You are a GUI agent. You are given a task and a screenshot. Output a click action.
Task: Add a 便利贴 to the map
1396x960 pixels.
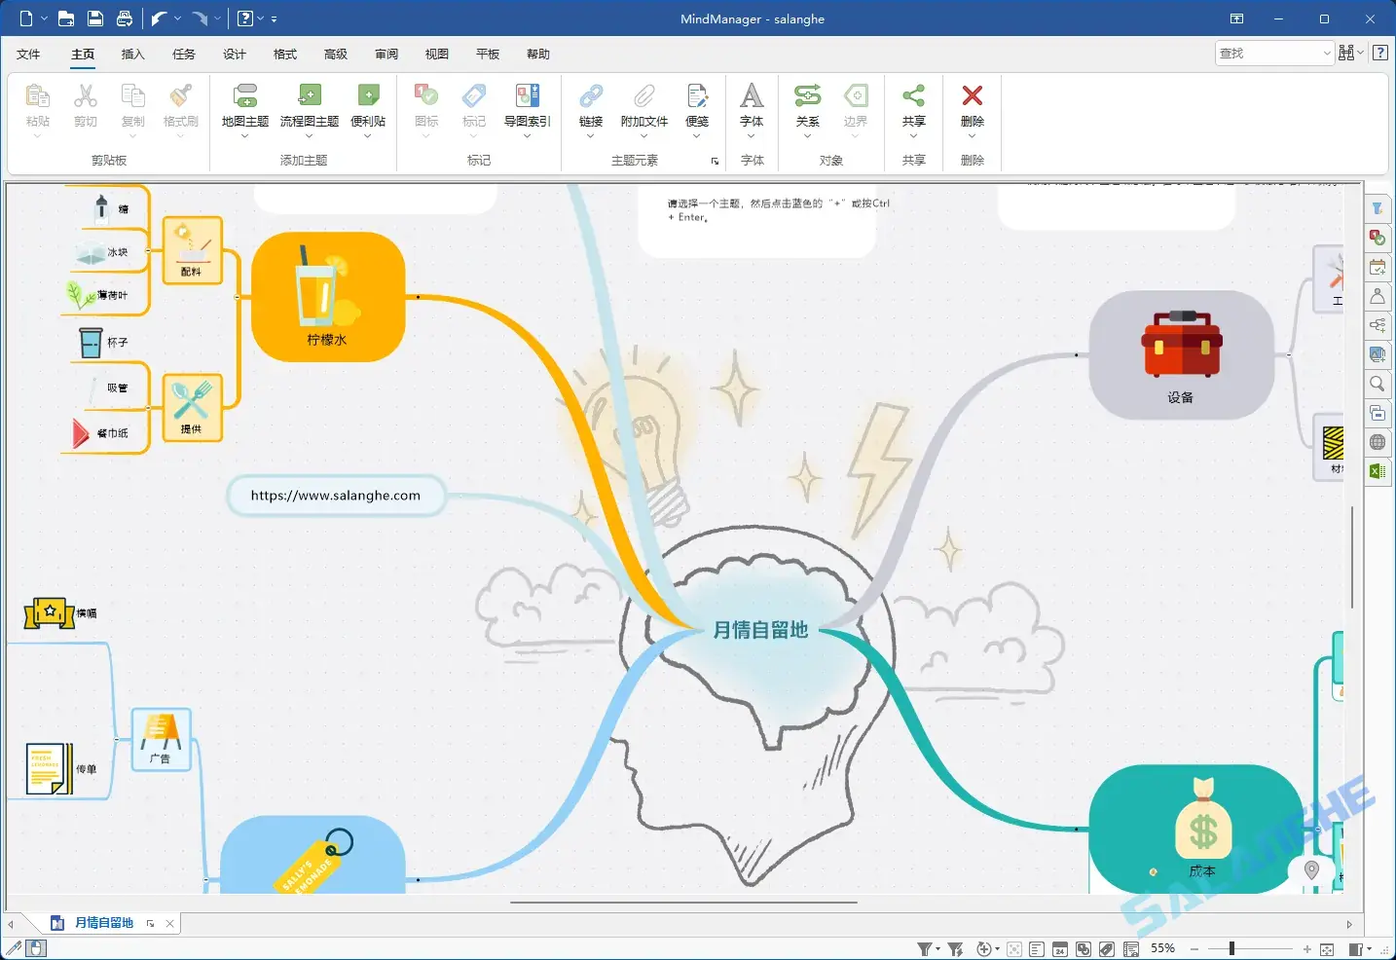click(x=368, y=107)
